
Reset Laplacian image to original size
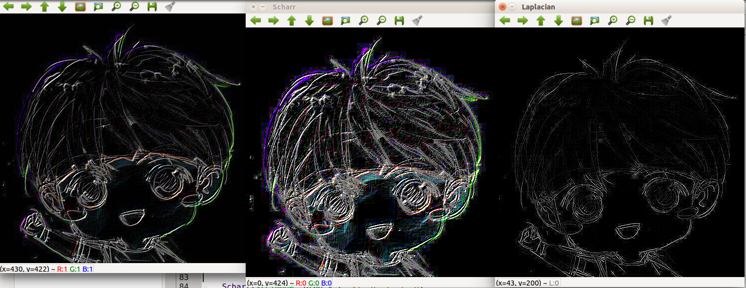(576, 20)
